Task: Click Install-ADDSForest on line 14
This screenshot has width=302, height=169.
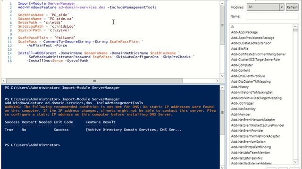Action: [x=37, y=53]
